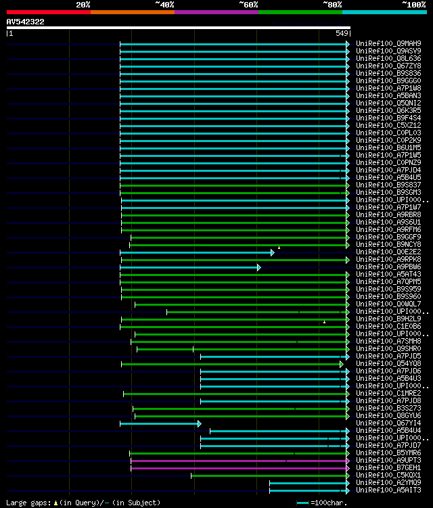433x508 pixels.
Task: Click the yellow gap marker under B9H2L9 bar
Action: (x=325, y=322)
